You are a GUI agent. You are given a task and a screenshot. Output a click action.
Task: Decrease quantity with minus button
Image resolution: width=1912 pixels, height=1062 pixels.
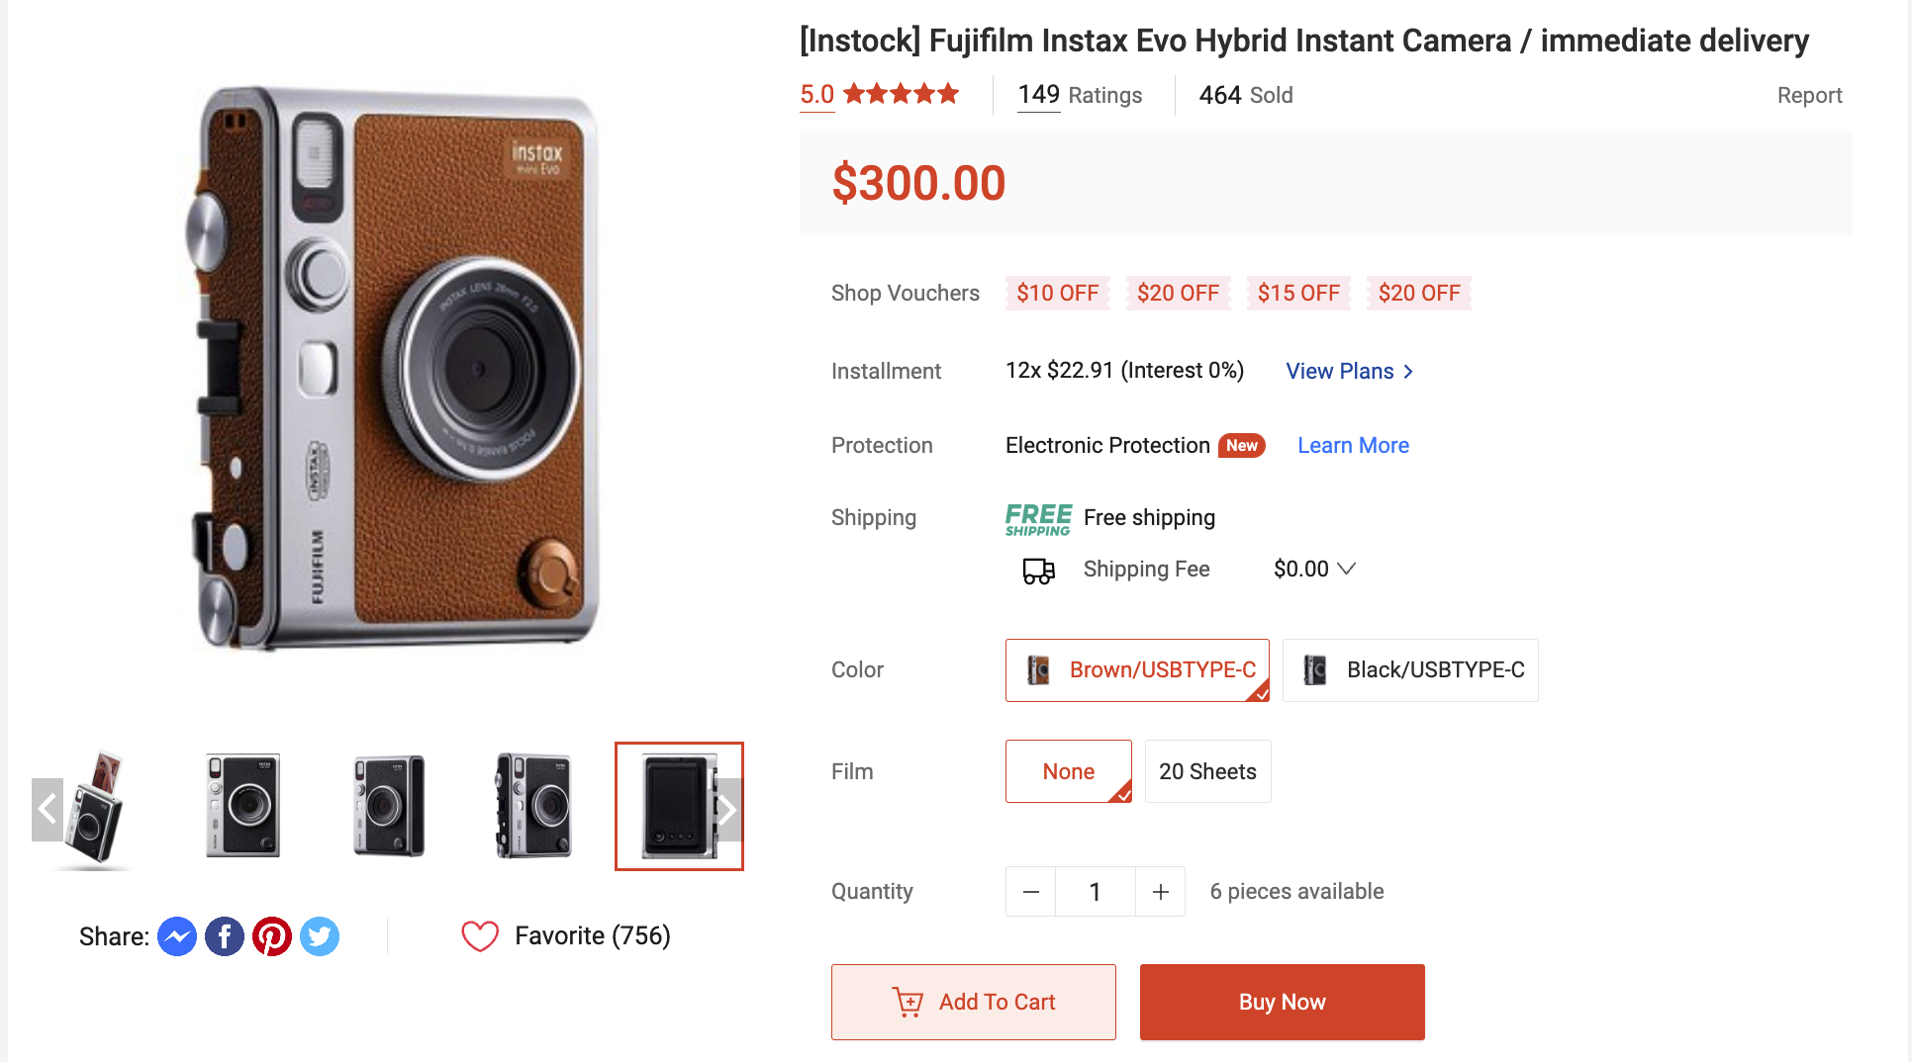[x=1030, y=892]
